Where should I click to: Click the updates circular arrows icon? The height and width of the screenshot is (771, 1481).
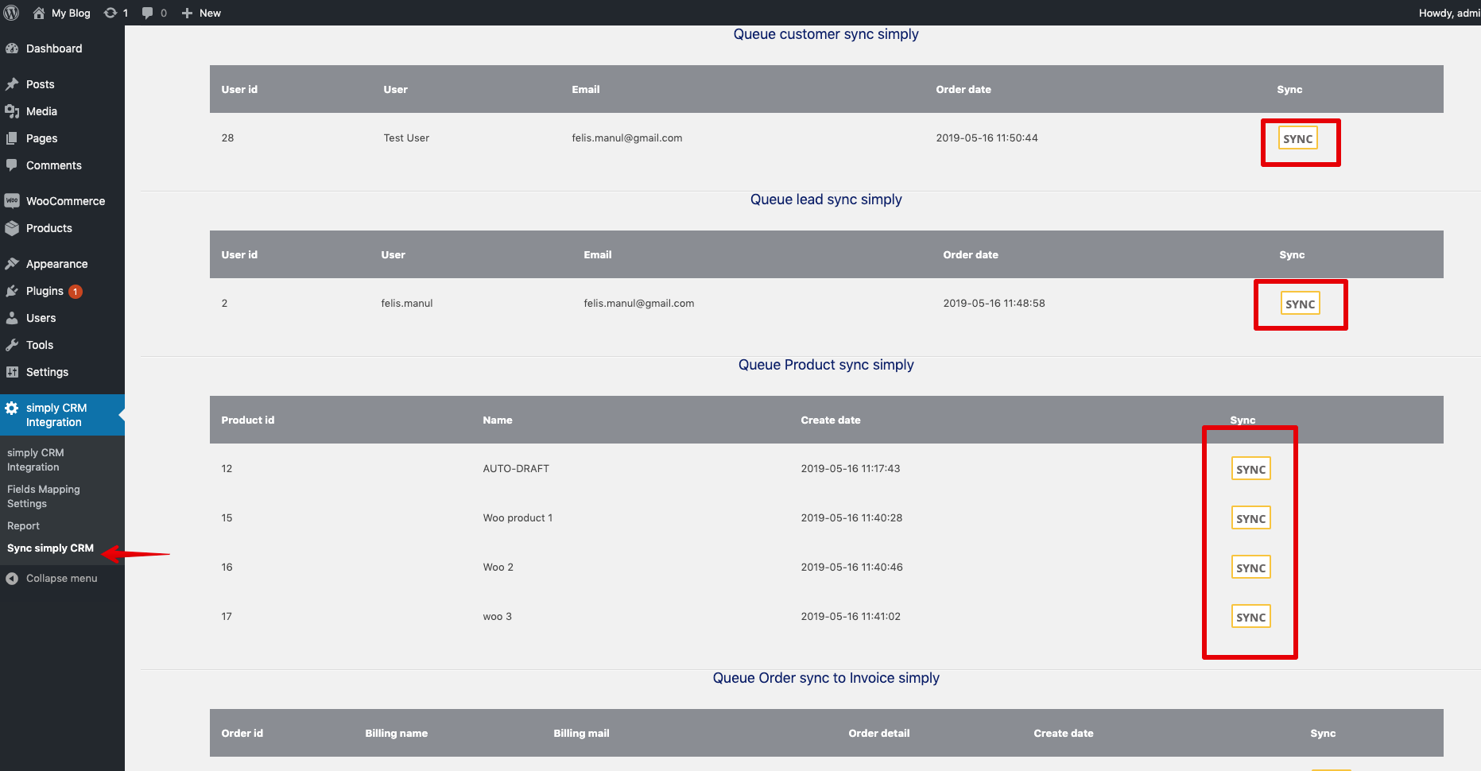point(110,13)
